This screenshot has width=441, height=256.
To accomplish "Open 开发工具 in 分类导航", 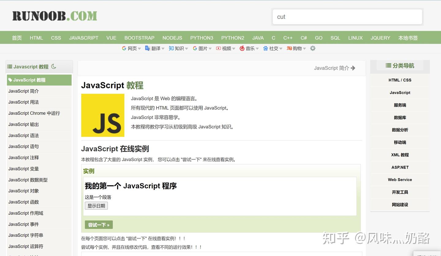I will pos(400,192).
